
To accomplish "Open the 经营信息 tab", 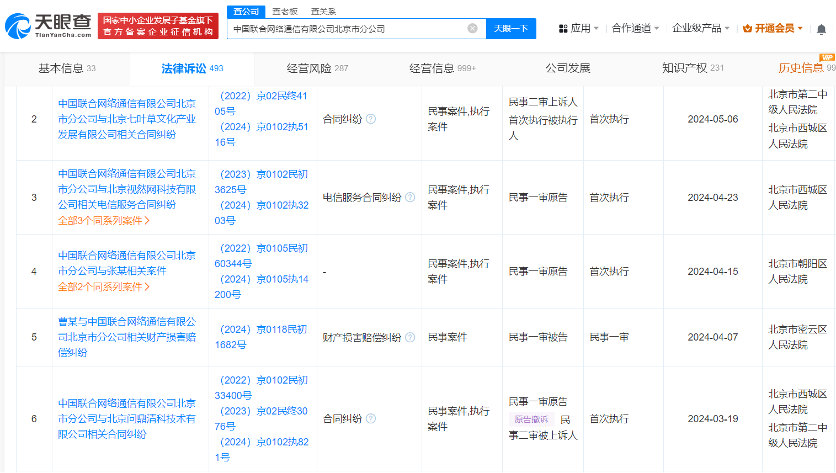I will [443, 68].
